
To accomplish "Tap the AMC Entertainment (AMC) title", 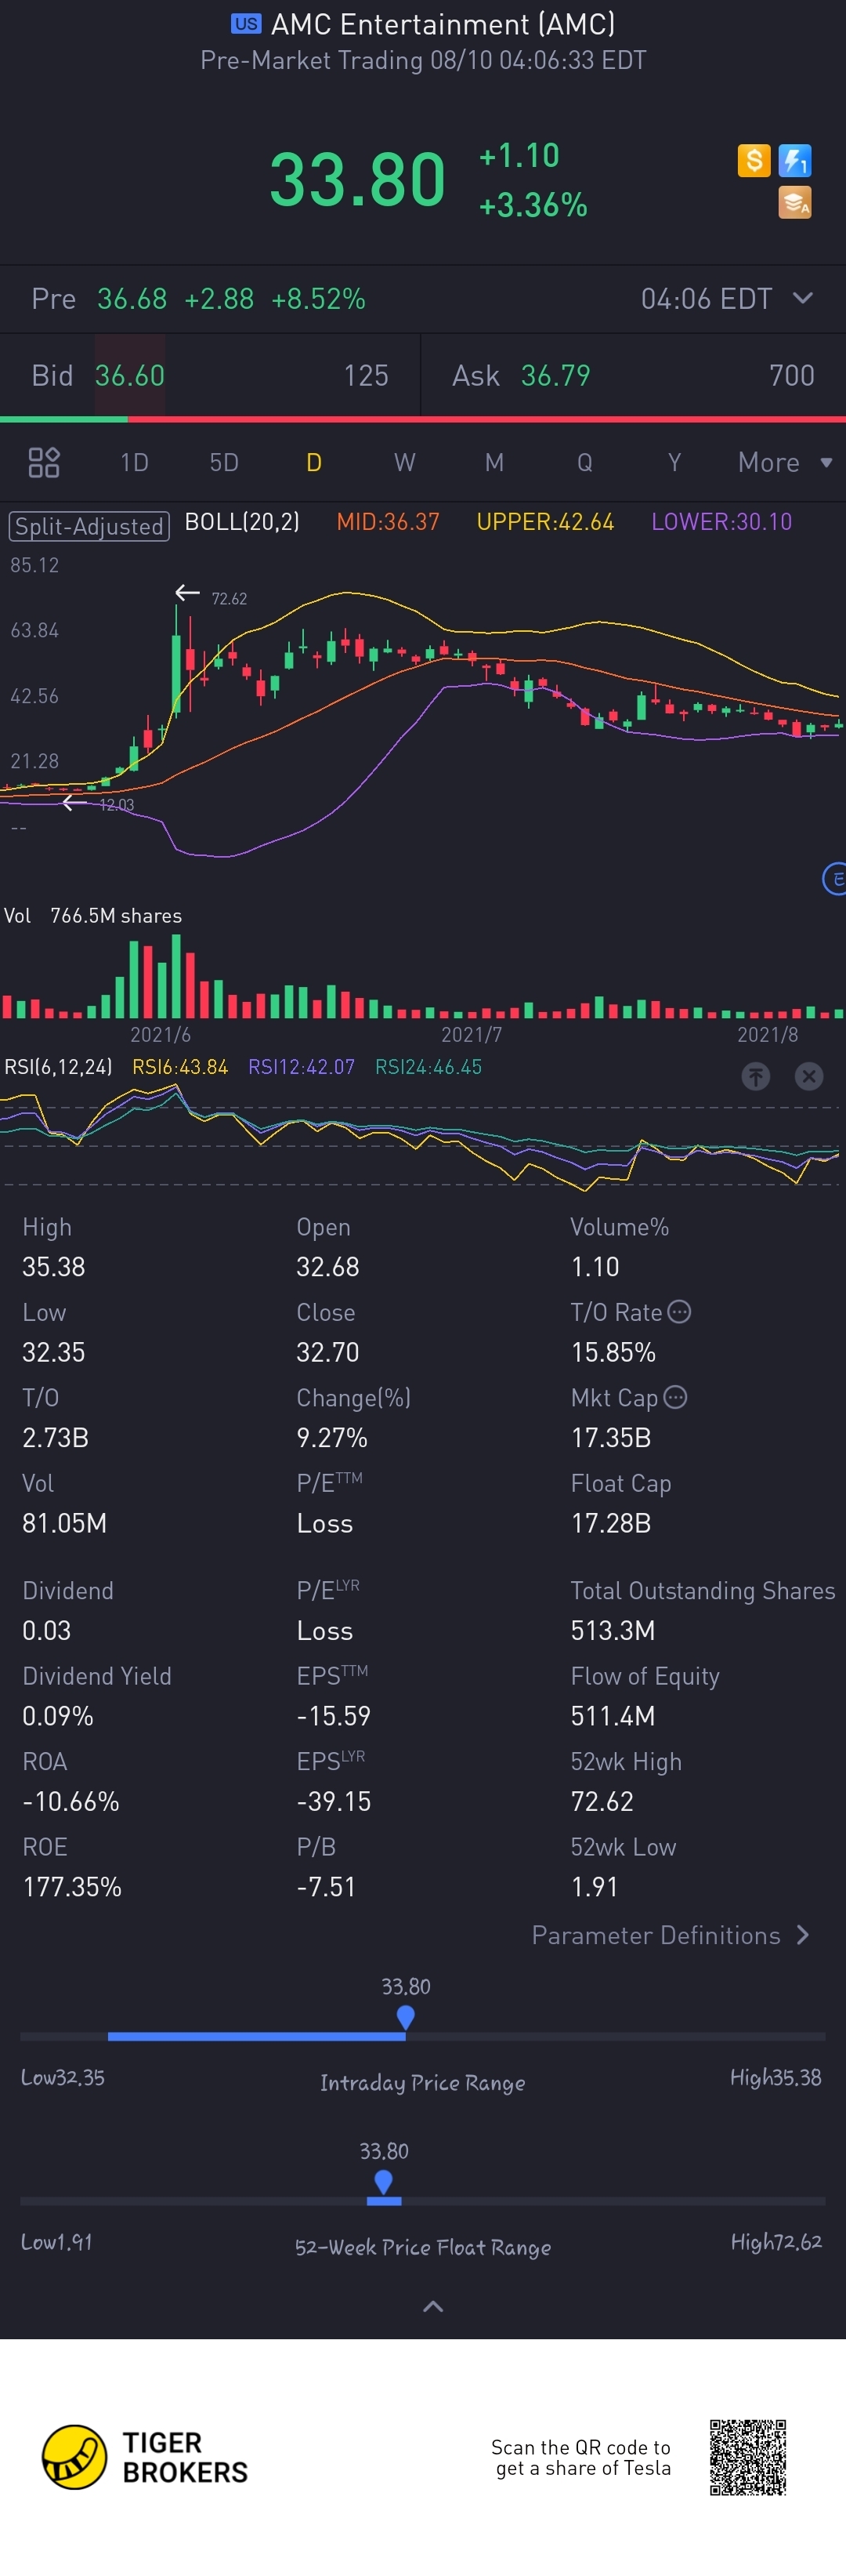I will pos(443,24).
